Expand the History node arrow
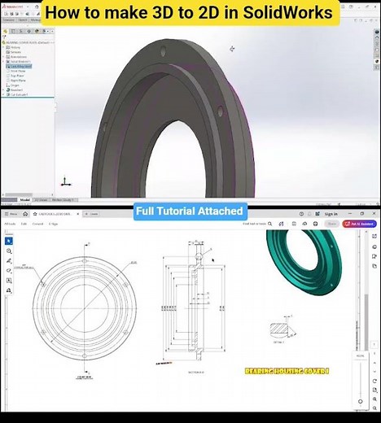Viewport: 381px width, 423px height. (3, 47)
